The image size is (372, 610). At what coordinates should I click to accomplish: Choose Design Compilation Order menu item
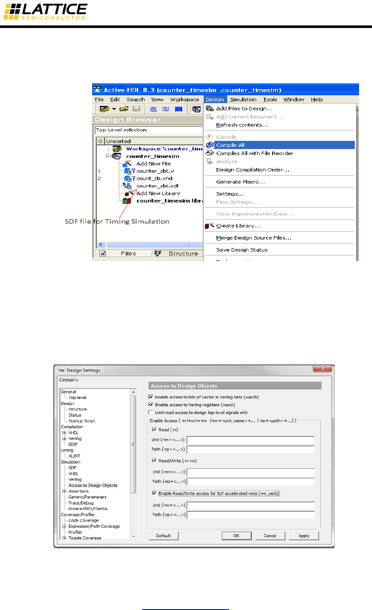point(253,170)
